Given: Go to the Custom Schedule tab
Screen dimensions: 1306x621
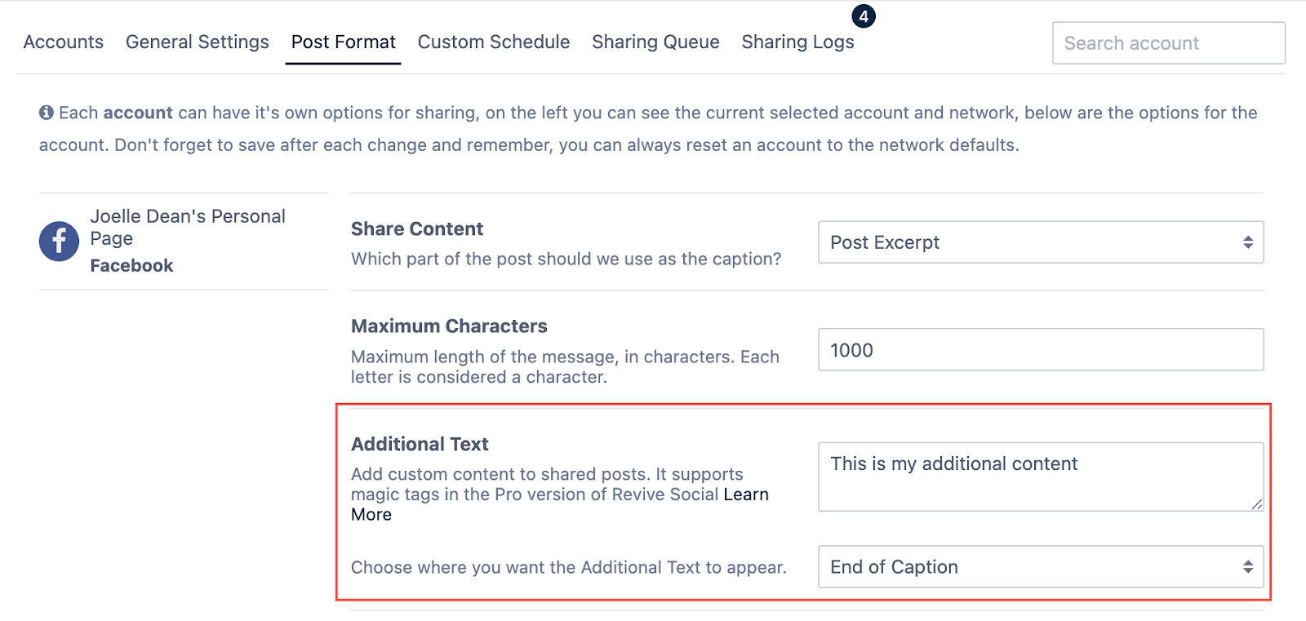Looking at the screenshot, I should coord(493,42).
